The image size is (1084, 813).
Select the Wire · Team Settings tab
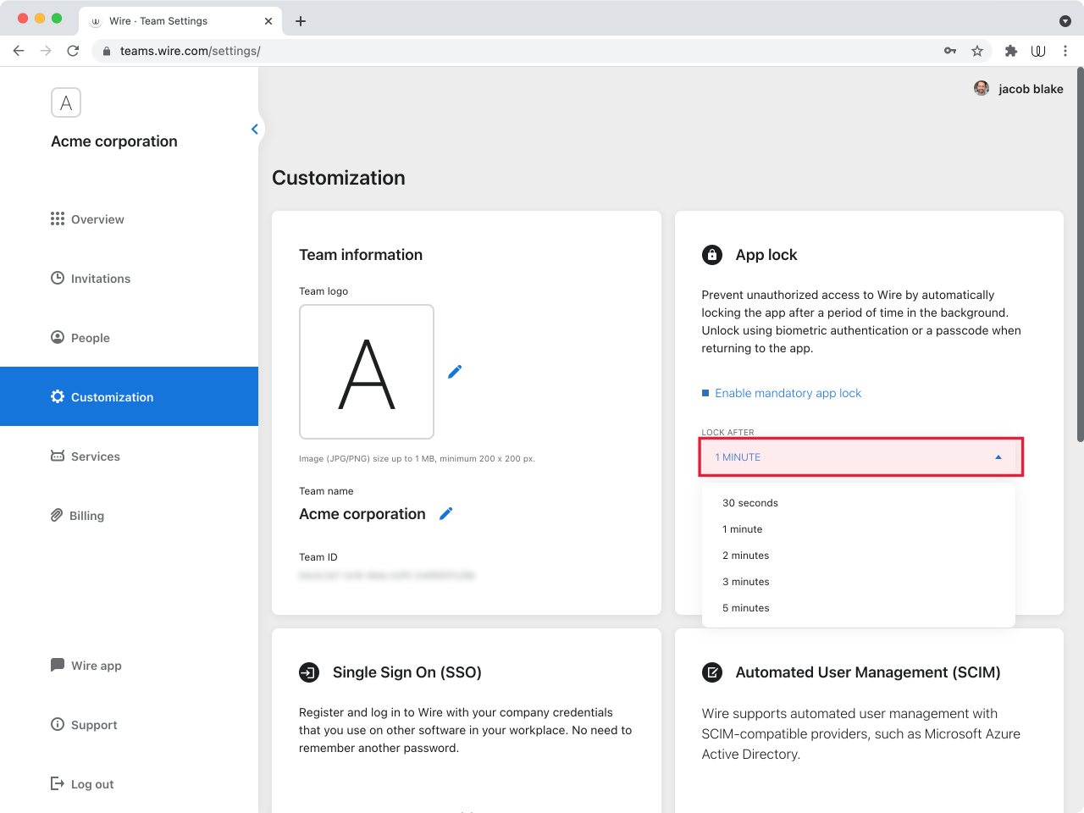coord(180,21)
